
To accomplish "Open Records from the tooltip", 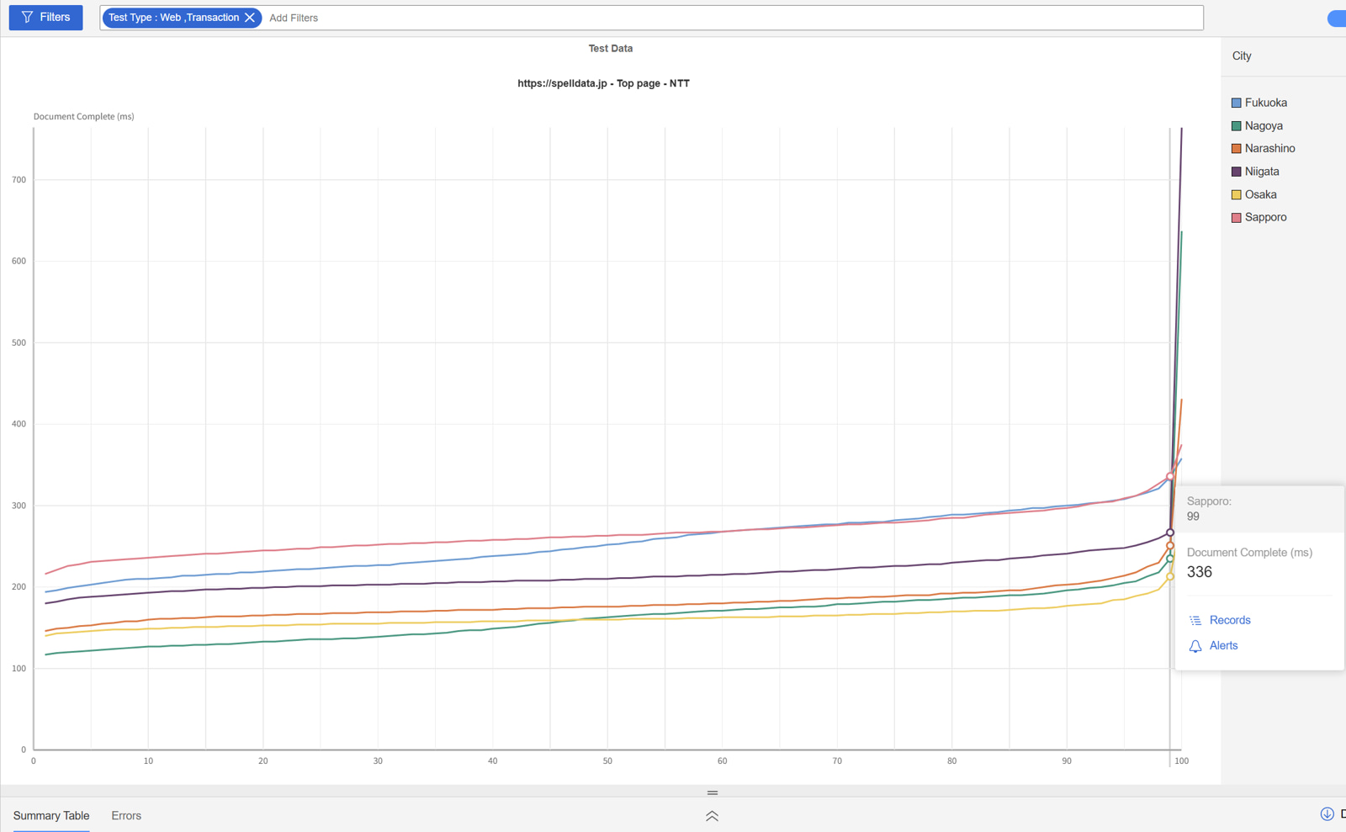I will click(x=1229, y=621).
